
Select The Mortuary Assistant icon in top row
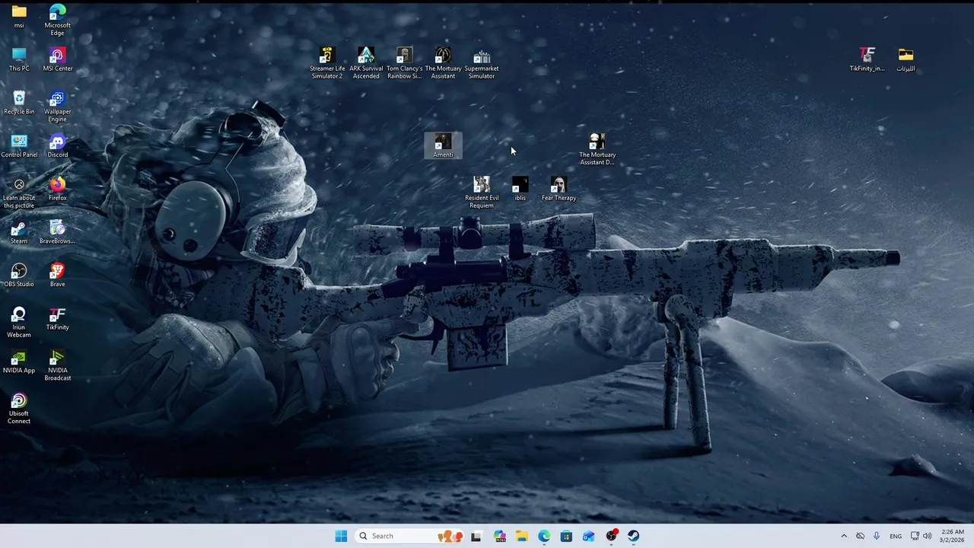click(x=443, y=63)
